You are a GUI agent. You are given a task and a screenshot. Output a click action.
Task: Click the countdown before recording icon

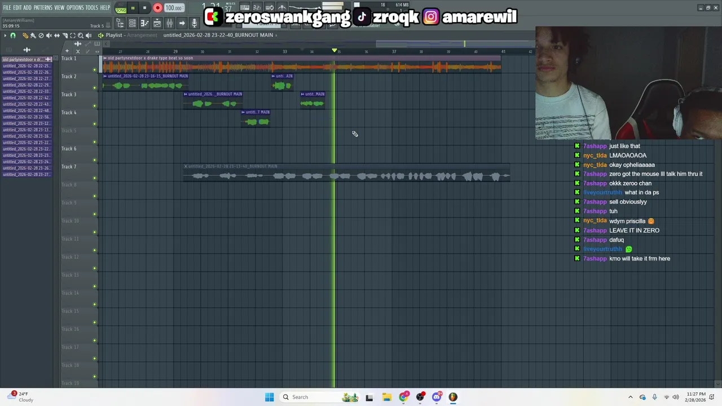pos(257,7)
